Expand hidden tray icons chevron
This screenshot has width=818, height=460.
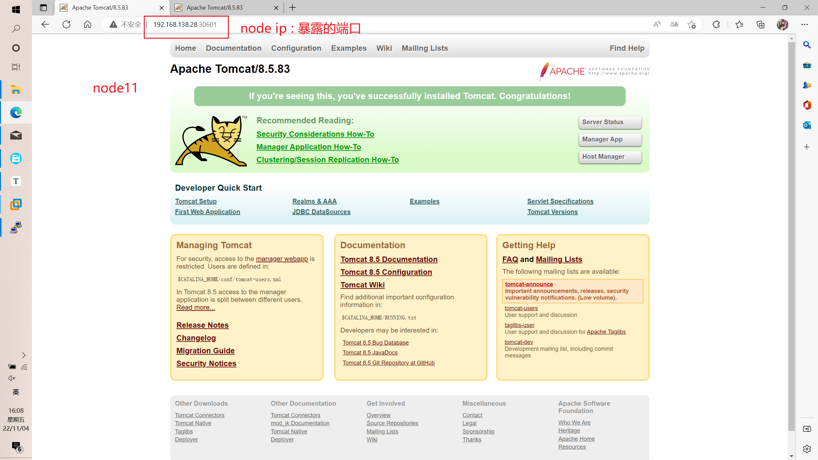click(24, 355)
